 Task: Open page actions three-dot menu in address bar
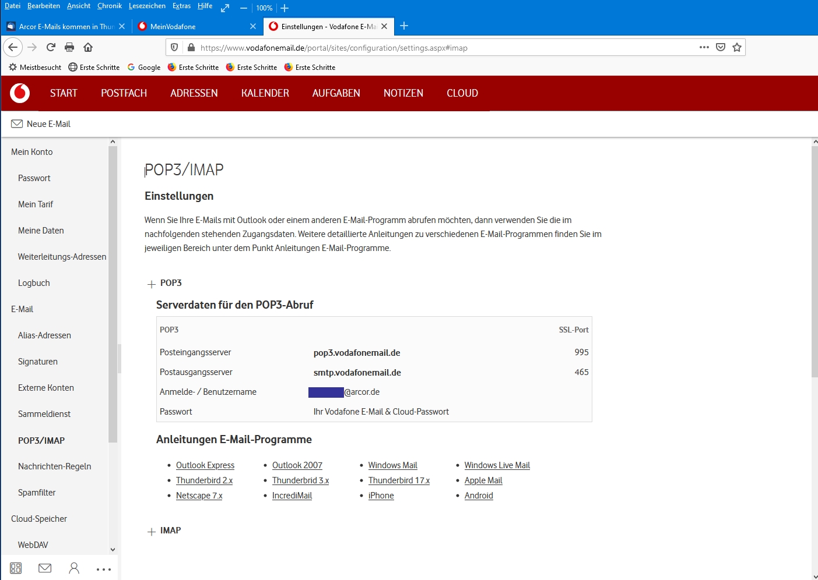pos(704,47)
